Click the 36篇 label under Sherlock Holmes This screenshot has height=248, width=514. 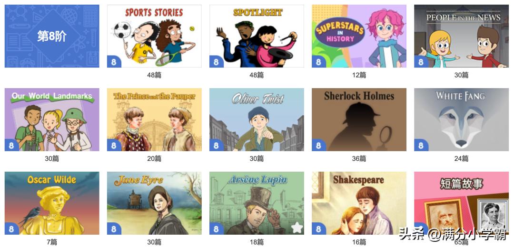tap(359, 158)
